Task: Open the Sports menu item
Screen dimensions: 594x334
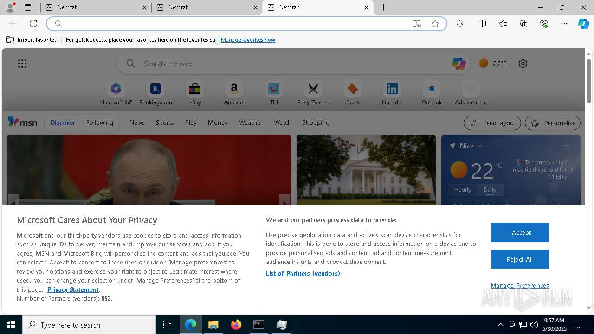Action: pos(165,122)
